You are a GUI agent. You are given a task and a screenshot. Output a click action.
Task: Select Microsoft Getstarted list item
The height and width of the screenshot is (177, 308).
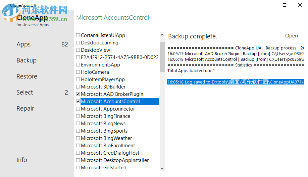pyautogui.click(x=103, y=168)
